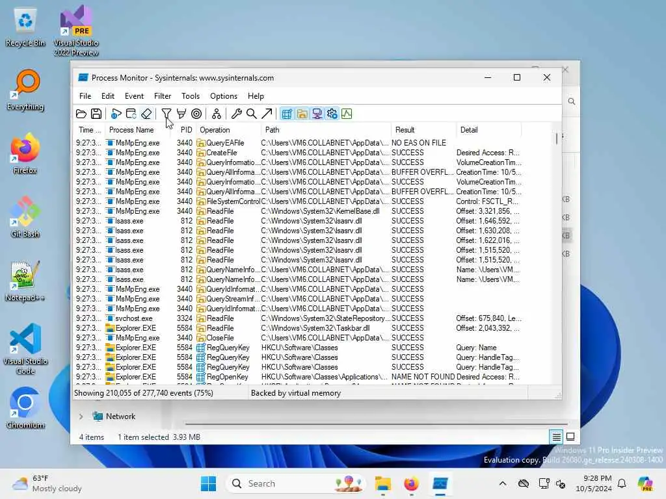Open the Edit menu

click(x=108, y=96)
